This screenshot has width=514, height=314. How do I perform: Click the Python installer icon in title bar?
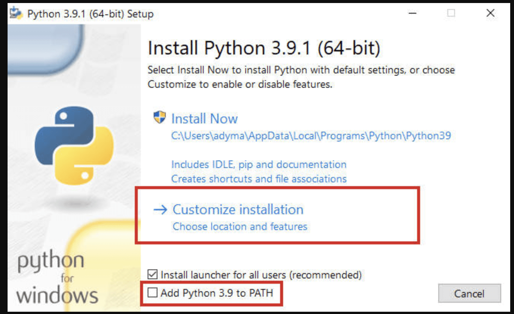(x=16, y=14)
